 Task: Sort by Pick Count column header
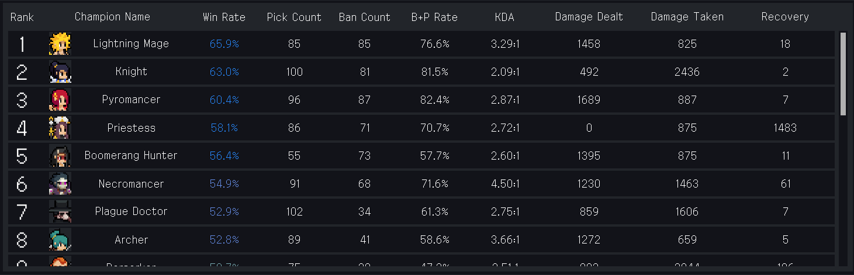coord(294,17)
